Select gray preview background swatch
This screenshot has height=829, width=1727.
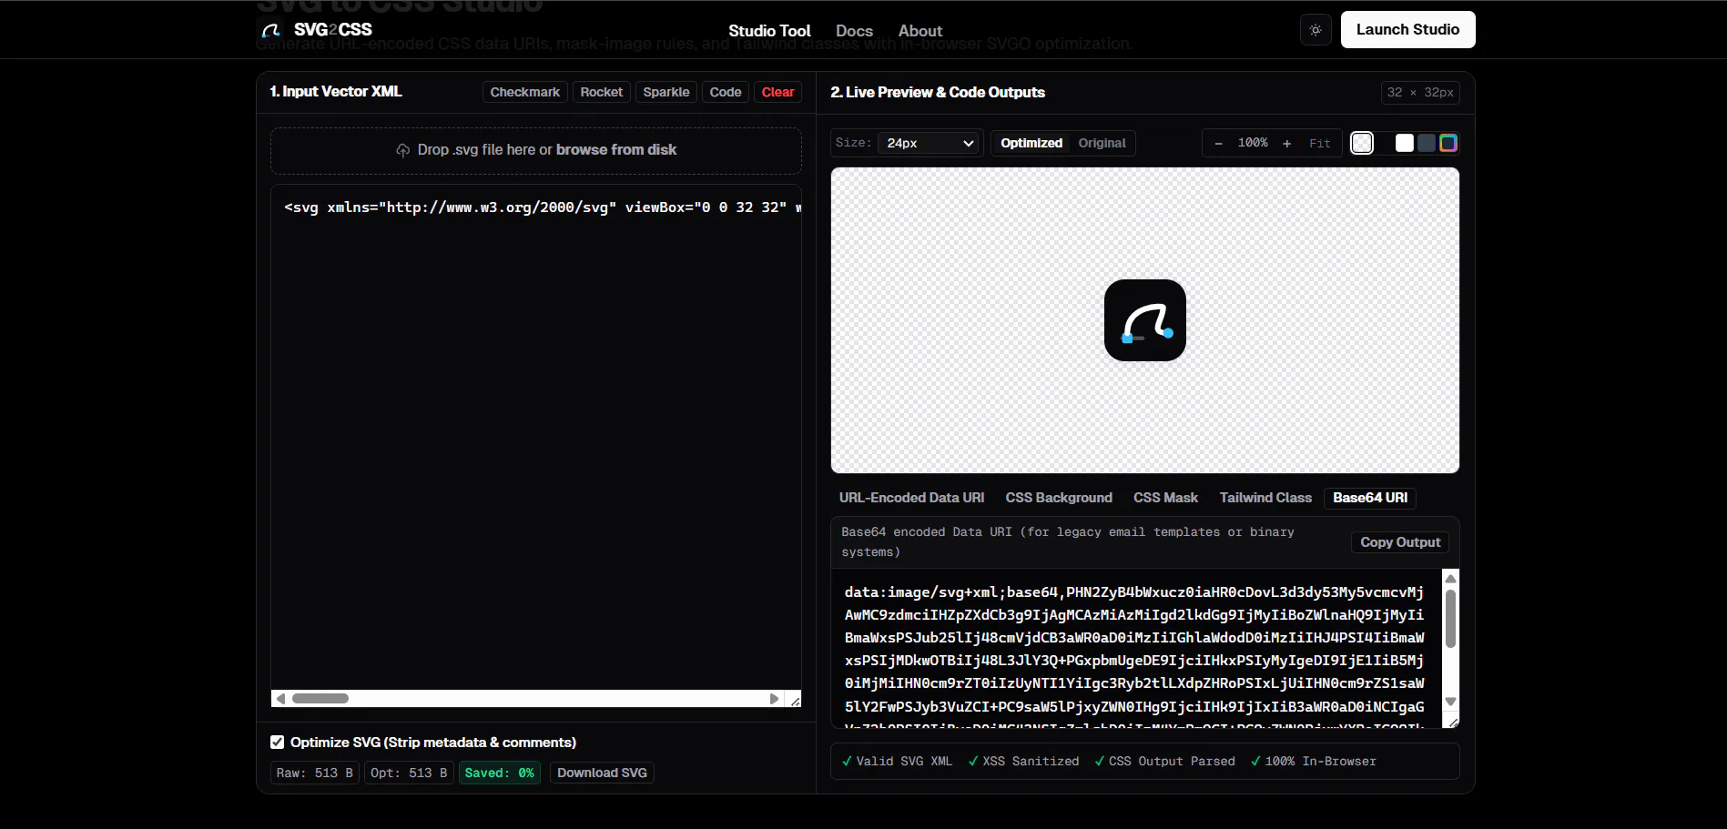pyautogui.click(x=1427, y=143)
